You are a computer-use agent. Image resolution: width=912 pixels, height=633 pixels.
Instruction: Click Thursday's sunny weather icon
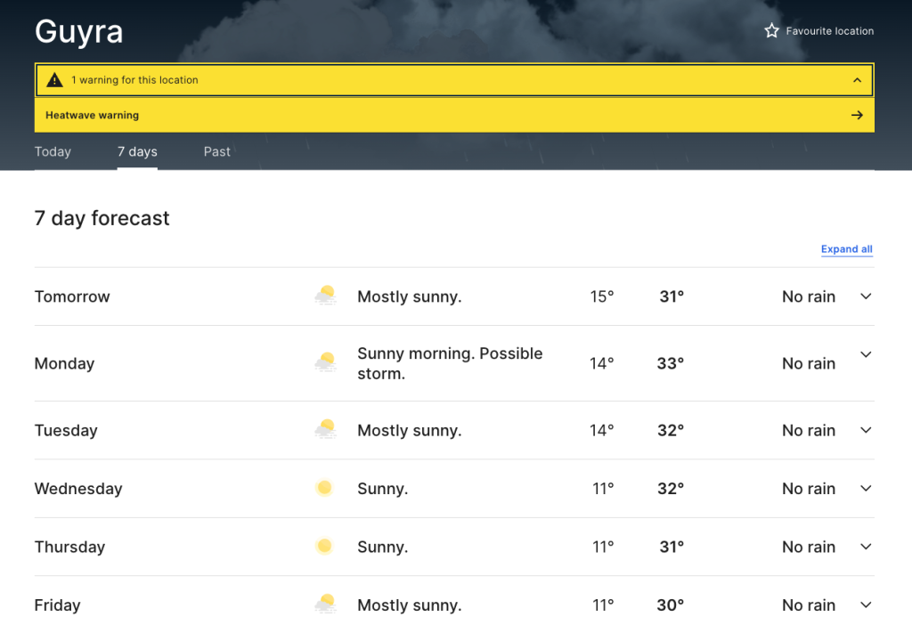click(x=324, y=547)
